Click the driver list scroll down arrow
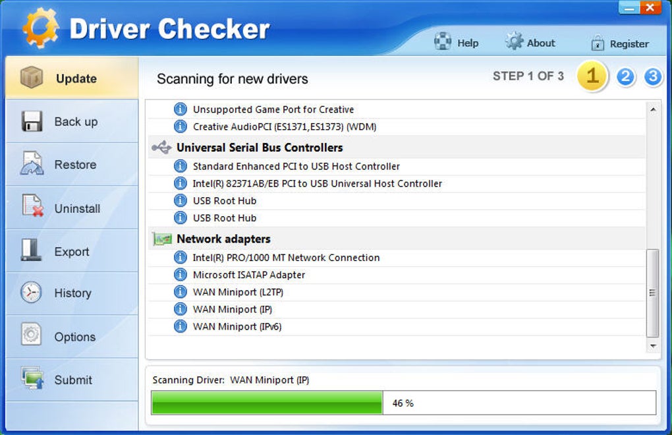672x435 pixels. click(x=653, y=346)
